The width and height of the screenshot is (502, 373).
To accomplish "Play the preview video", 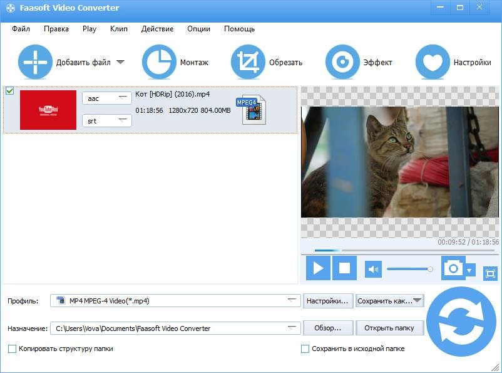I will [x=318, y=268].
